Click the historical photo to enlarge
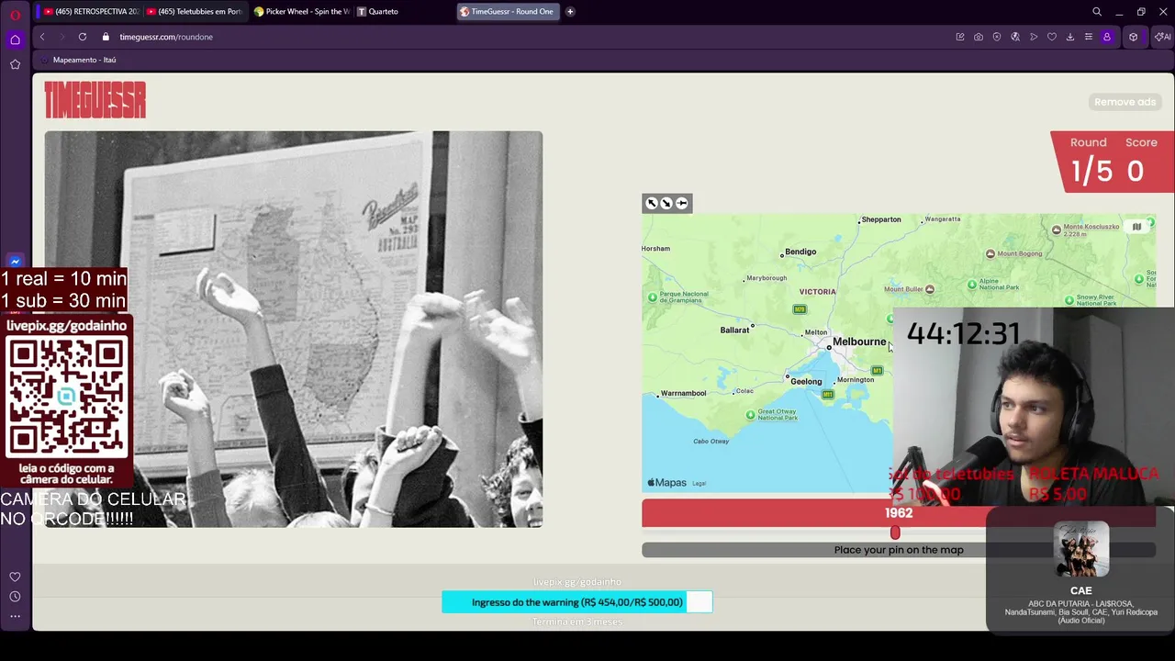1175x661 pixels. (x=294, y=329)
